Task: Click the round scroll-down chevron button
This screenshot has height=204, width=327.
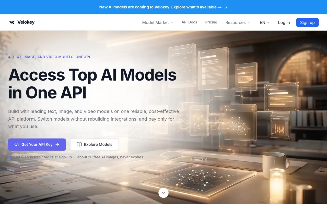Action: [163, 193]
